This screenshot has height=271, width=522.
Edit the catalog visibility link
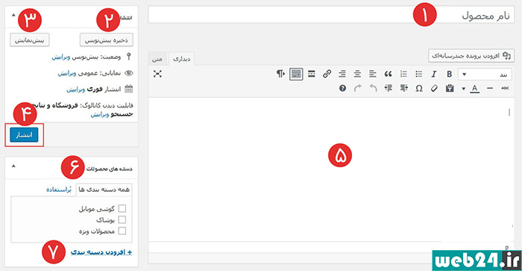click(99, 114)
